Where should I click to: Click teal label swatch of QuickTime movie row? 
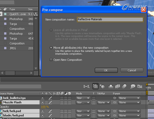click(x=5, y=14)
